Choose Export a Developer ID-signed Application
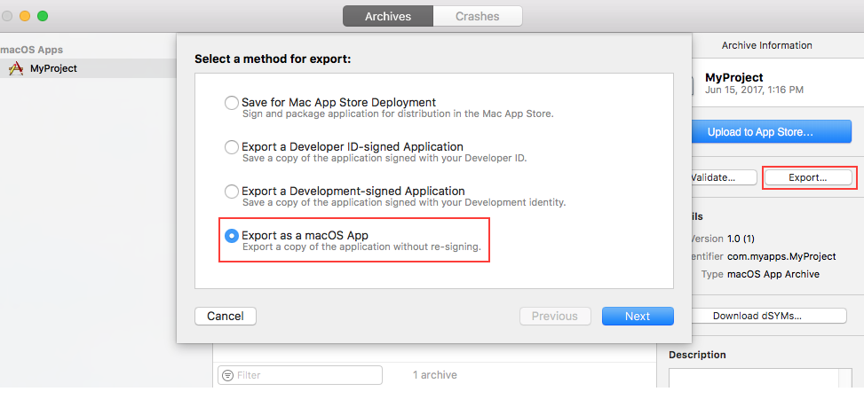864x415 pixels. point(232,147)
